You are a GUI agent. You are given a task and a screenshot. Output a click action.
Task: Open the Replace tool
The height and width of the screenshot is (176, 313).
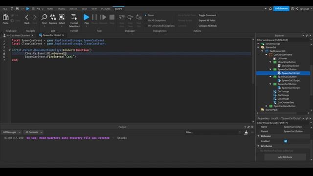[53, 18]
